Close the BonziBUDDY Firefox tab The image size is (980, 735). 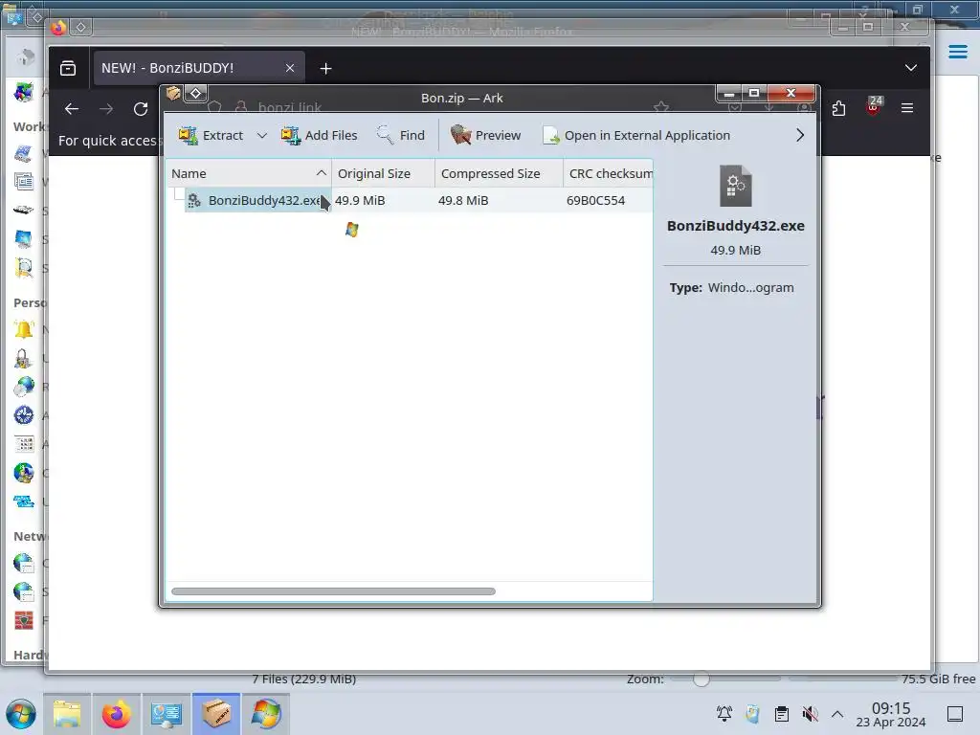290,68
